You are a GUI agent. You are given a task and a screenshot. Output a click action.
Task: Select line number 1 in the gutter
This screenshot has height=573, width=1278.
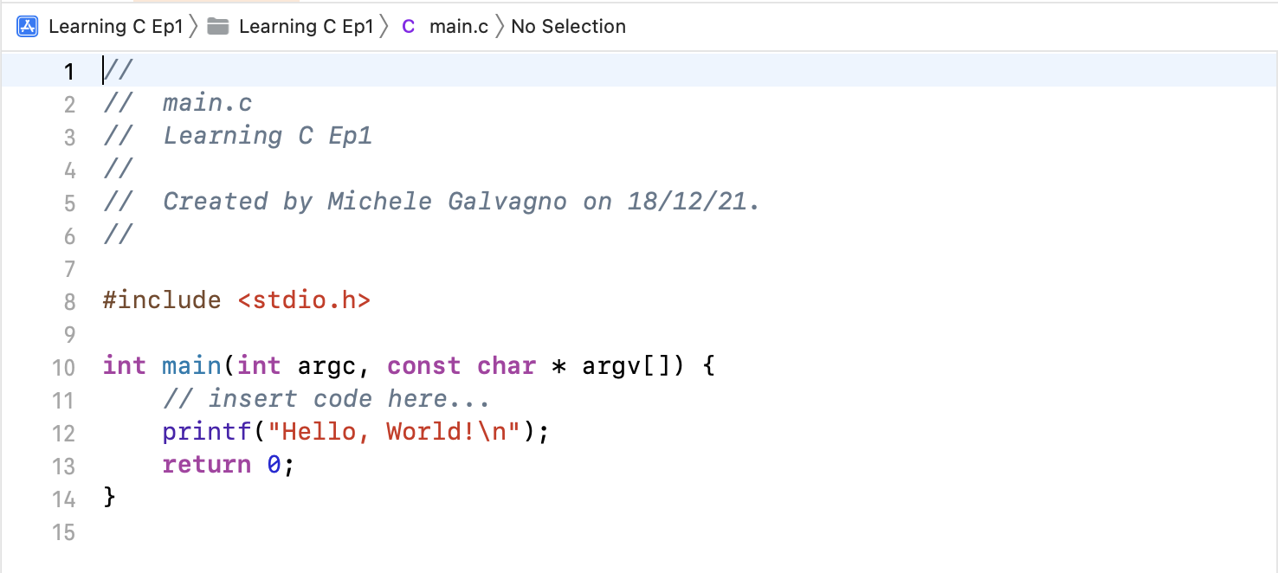(68, 71)
